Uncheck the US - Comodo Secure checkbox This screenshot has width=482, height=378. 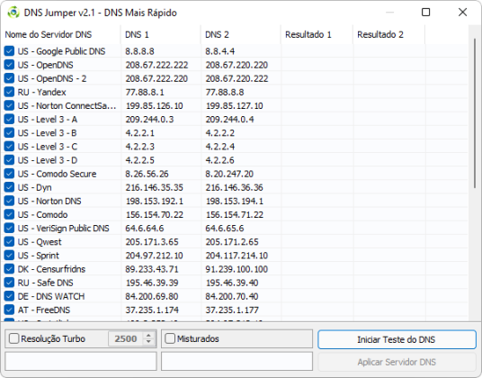tap(9, 174)
